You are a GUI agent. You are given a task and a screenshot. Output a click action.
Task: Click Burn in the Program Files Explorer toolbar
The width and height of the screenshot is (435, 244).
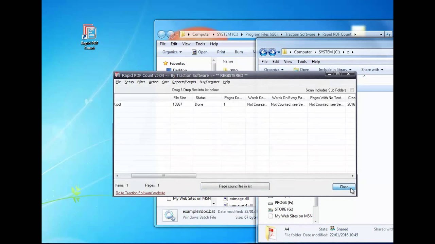pyautogui.click(x=239, y=52)
